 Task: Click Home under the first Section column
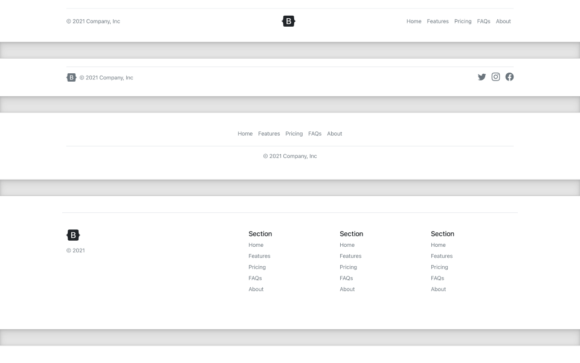[x=256, y=244]
